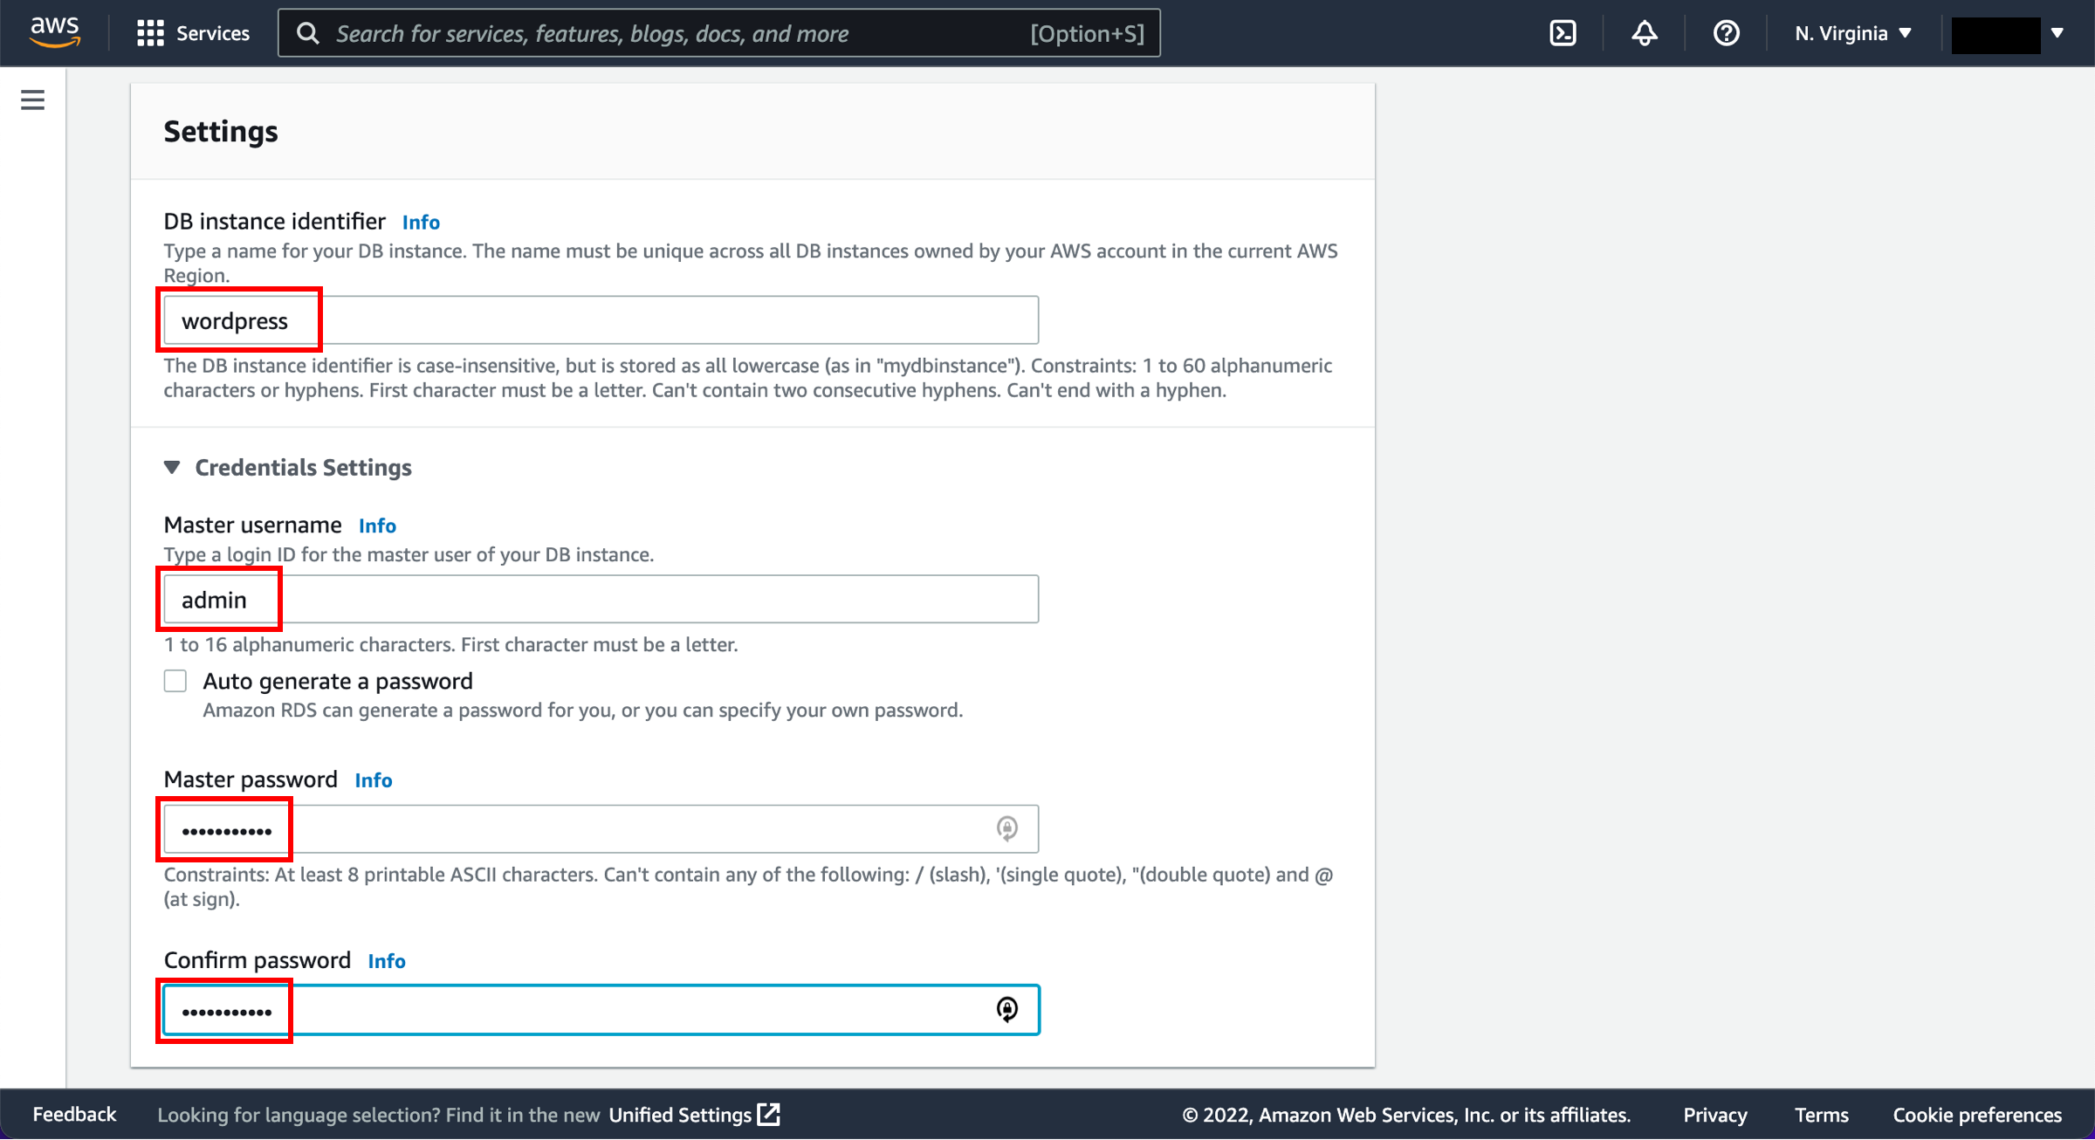Click the Feedback button in footer
The width and height of the screenshot is (2095, 1140).
[x=74, y=1115]
